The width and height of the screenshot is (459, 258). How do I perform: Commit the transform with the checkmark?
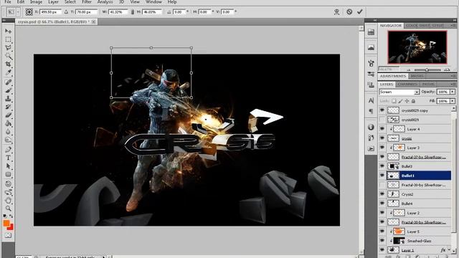tap(360, 11)
